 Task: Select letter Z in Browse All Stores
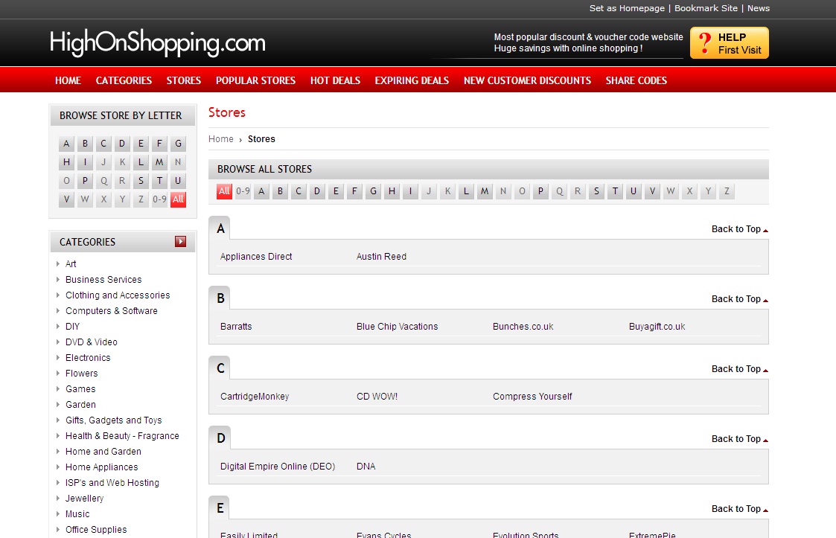[x=727, y=191]
